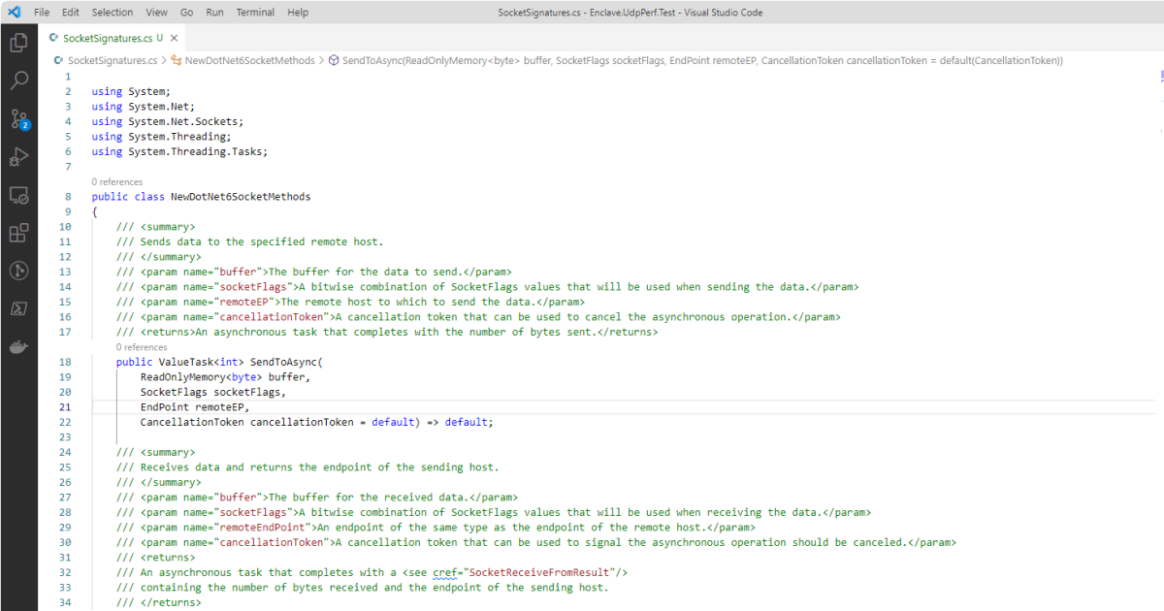Click 0 references above SendToAsync method
This screenshot has width=1164, height=611.
pos(141,347)
